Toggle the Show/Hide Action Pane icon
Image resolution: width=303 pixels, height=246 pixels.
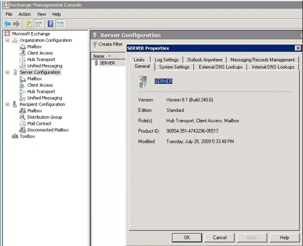tap(60, 24)
